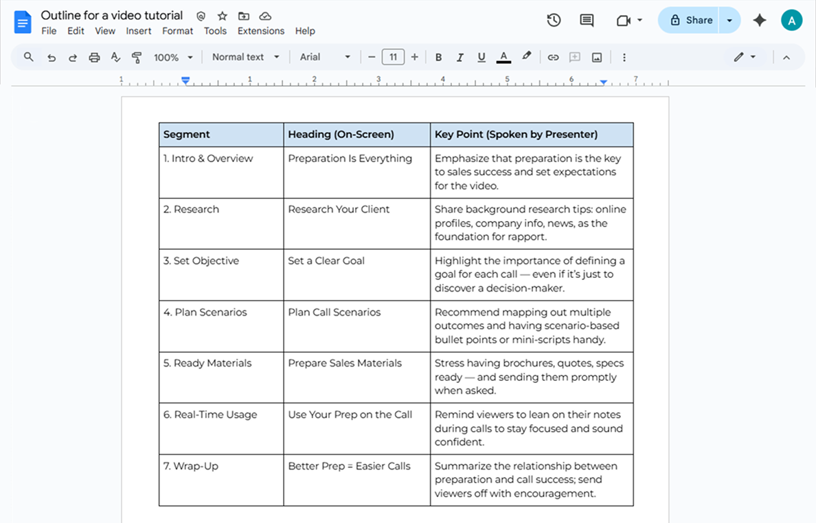
Task: Click the Share button
Action: pos(693,20)
